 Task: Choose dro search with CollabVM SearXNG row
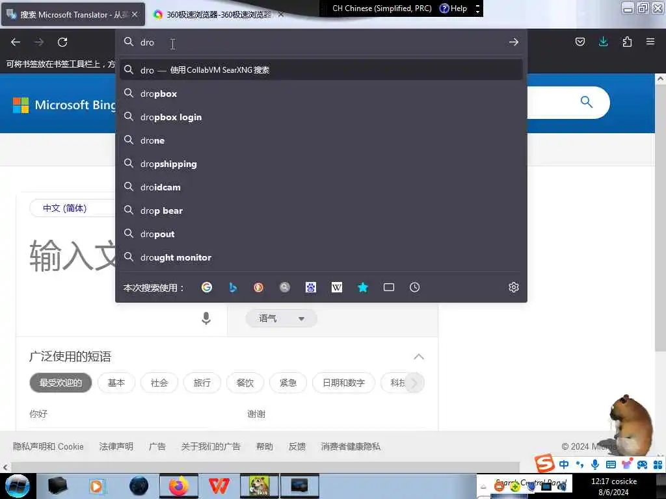(x=321, y=70)
